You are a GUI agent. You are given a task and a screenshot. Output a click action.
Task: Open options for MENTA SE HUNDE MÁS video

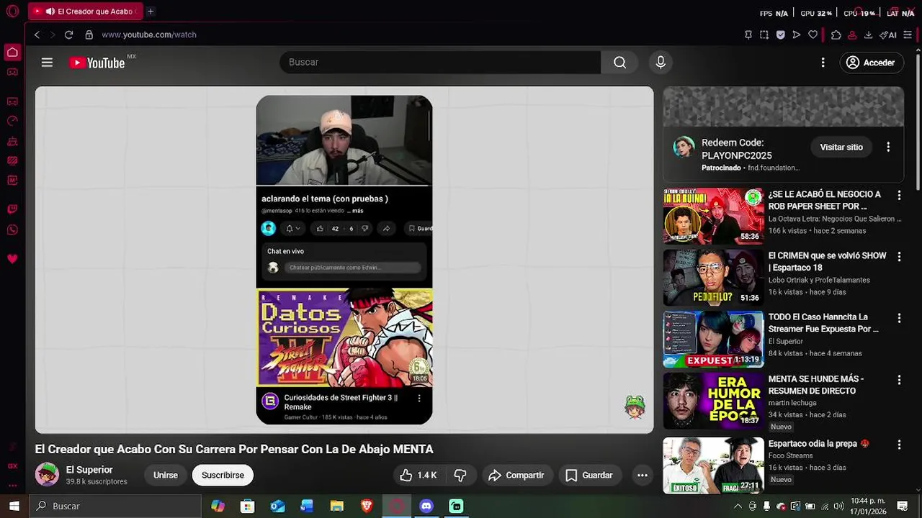(899, 379)
